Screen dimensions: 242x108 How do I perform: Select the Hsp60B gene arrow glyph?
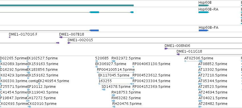click(204, 5)
